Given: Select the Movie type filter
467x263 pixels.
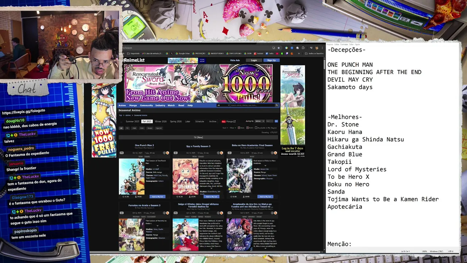Looking at the screenshot, I should [x=150, y=128].
